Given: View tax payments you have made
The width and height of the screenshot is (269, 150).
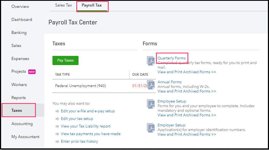Looking at the screenshot, I should tap(91, 134).
